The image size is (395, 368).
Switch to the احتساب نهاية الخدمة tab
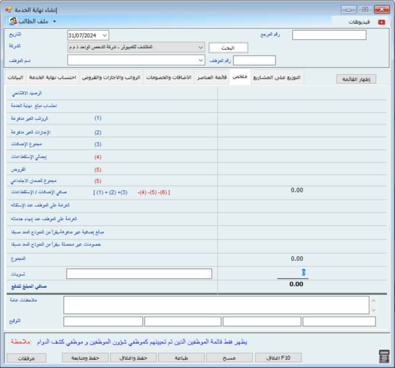click(52, 77)
